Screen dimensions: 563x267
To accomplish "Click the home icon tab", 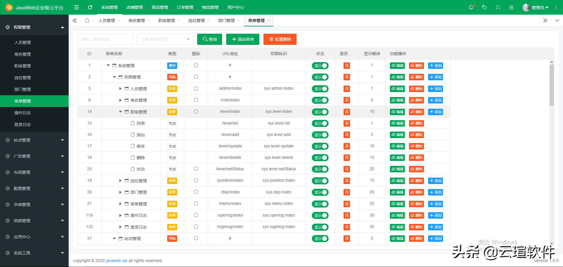I will pos(87,21).
